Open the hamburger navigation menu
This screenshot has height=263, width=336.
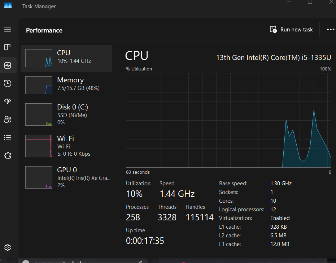8,29
